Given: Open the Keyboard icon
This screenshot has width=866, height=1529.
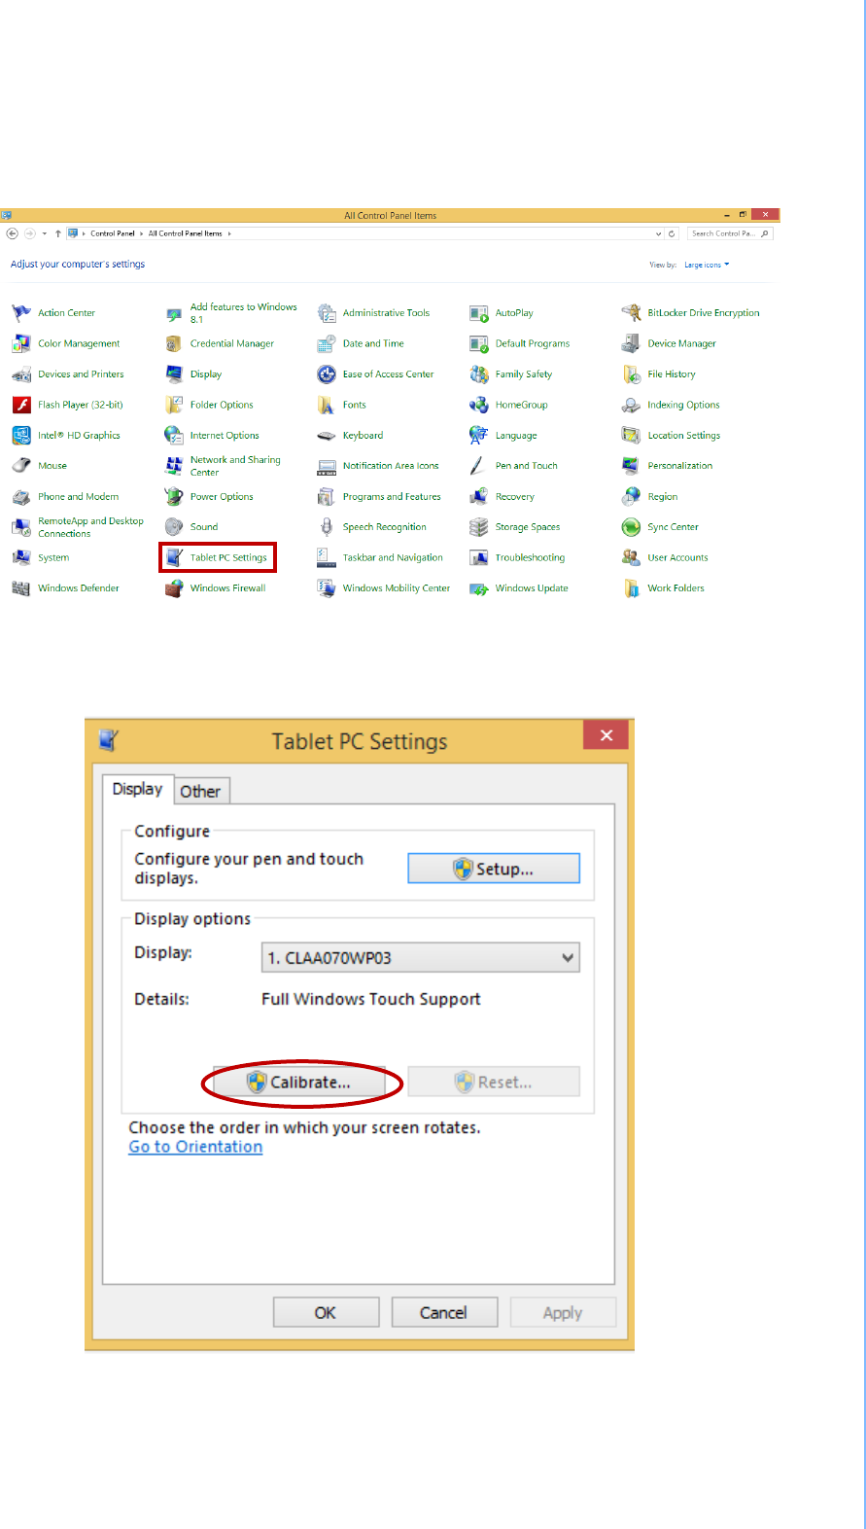Looking at the screenshot, I should [327, 436].
